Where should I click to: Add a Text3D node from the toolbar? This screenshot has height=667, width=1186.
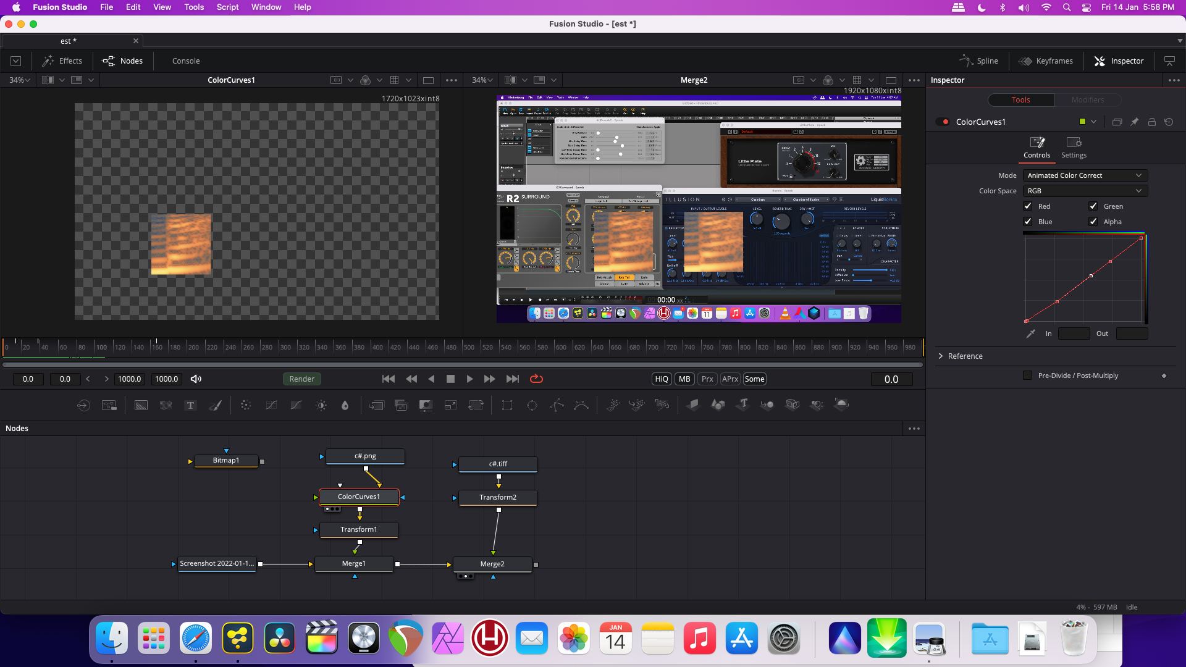coord(743,405)
